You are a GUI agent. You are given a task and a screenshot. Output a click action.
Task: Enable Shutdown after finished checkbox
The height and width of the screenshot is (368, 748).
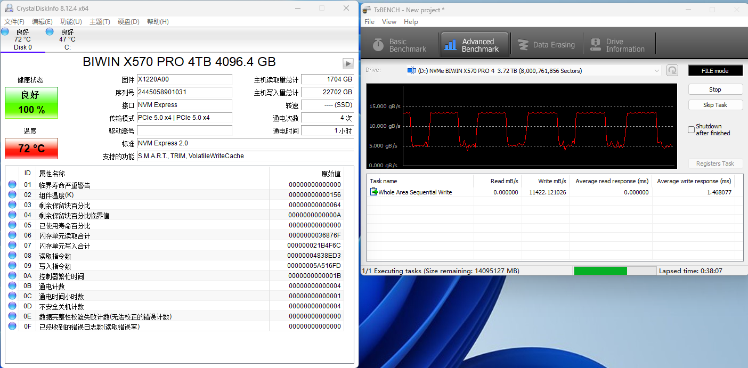691,130
